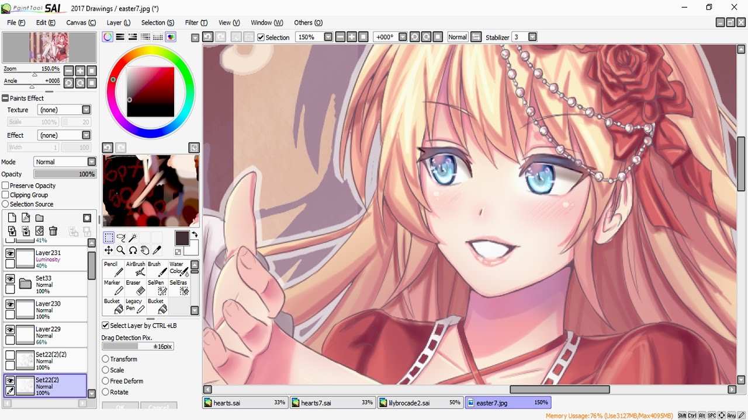Hide the Set33 folder layer
748x420 pixels.
[x=10, y=279]
